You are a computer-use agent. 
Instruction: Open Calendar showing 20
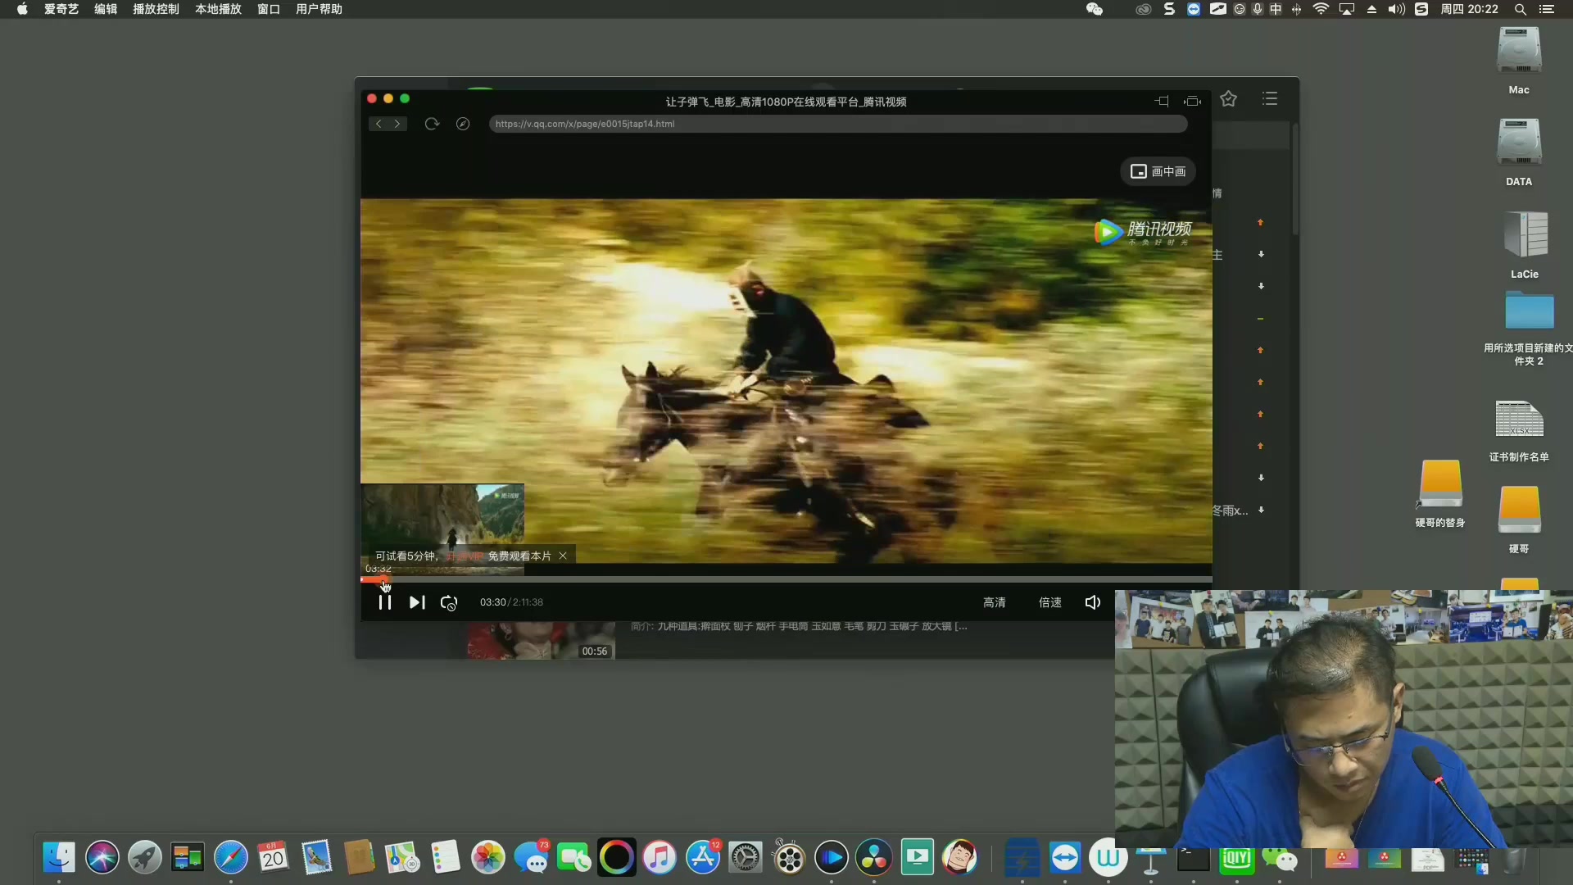274,857
